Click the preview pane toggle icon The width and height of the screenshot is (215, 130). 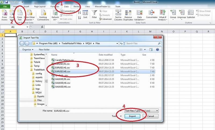point(151,50)
